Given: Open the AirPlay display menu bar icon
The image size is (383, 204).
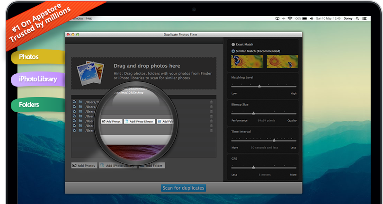Looking at the screenshot, I should pyautogui.click(x=277, y=18).
